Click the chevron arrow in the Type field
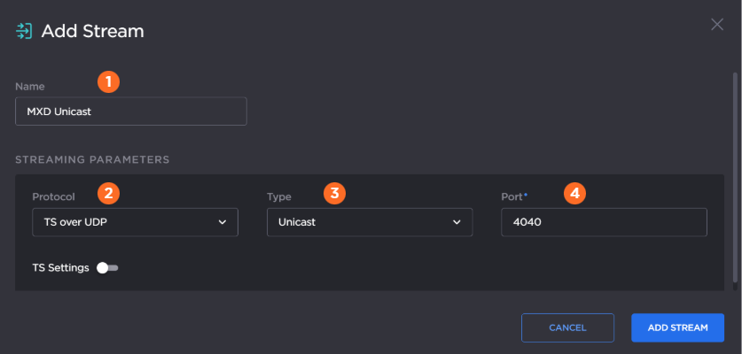Screen dimensions: 742x354 tap(457, 222)
